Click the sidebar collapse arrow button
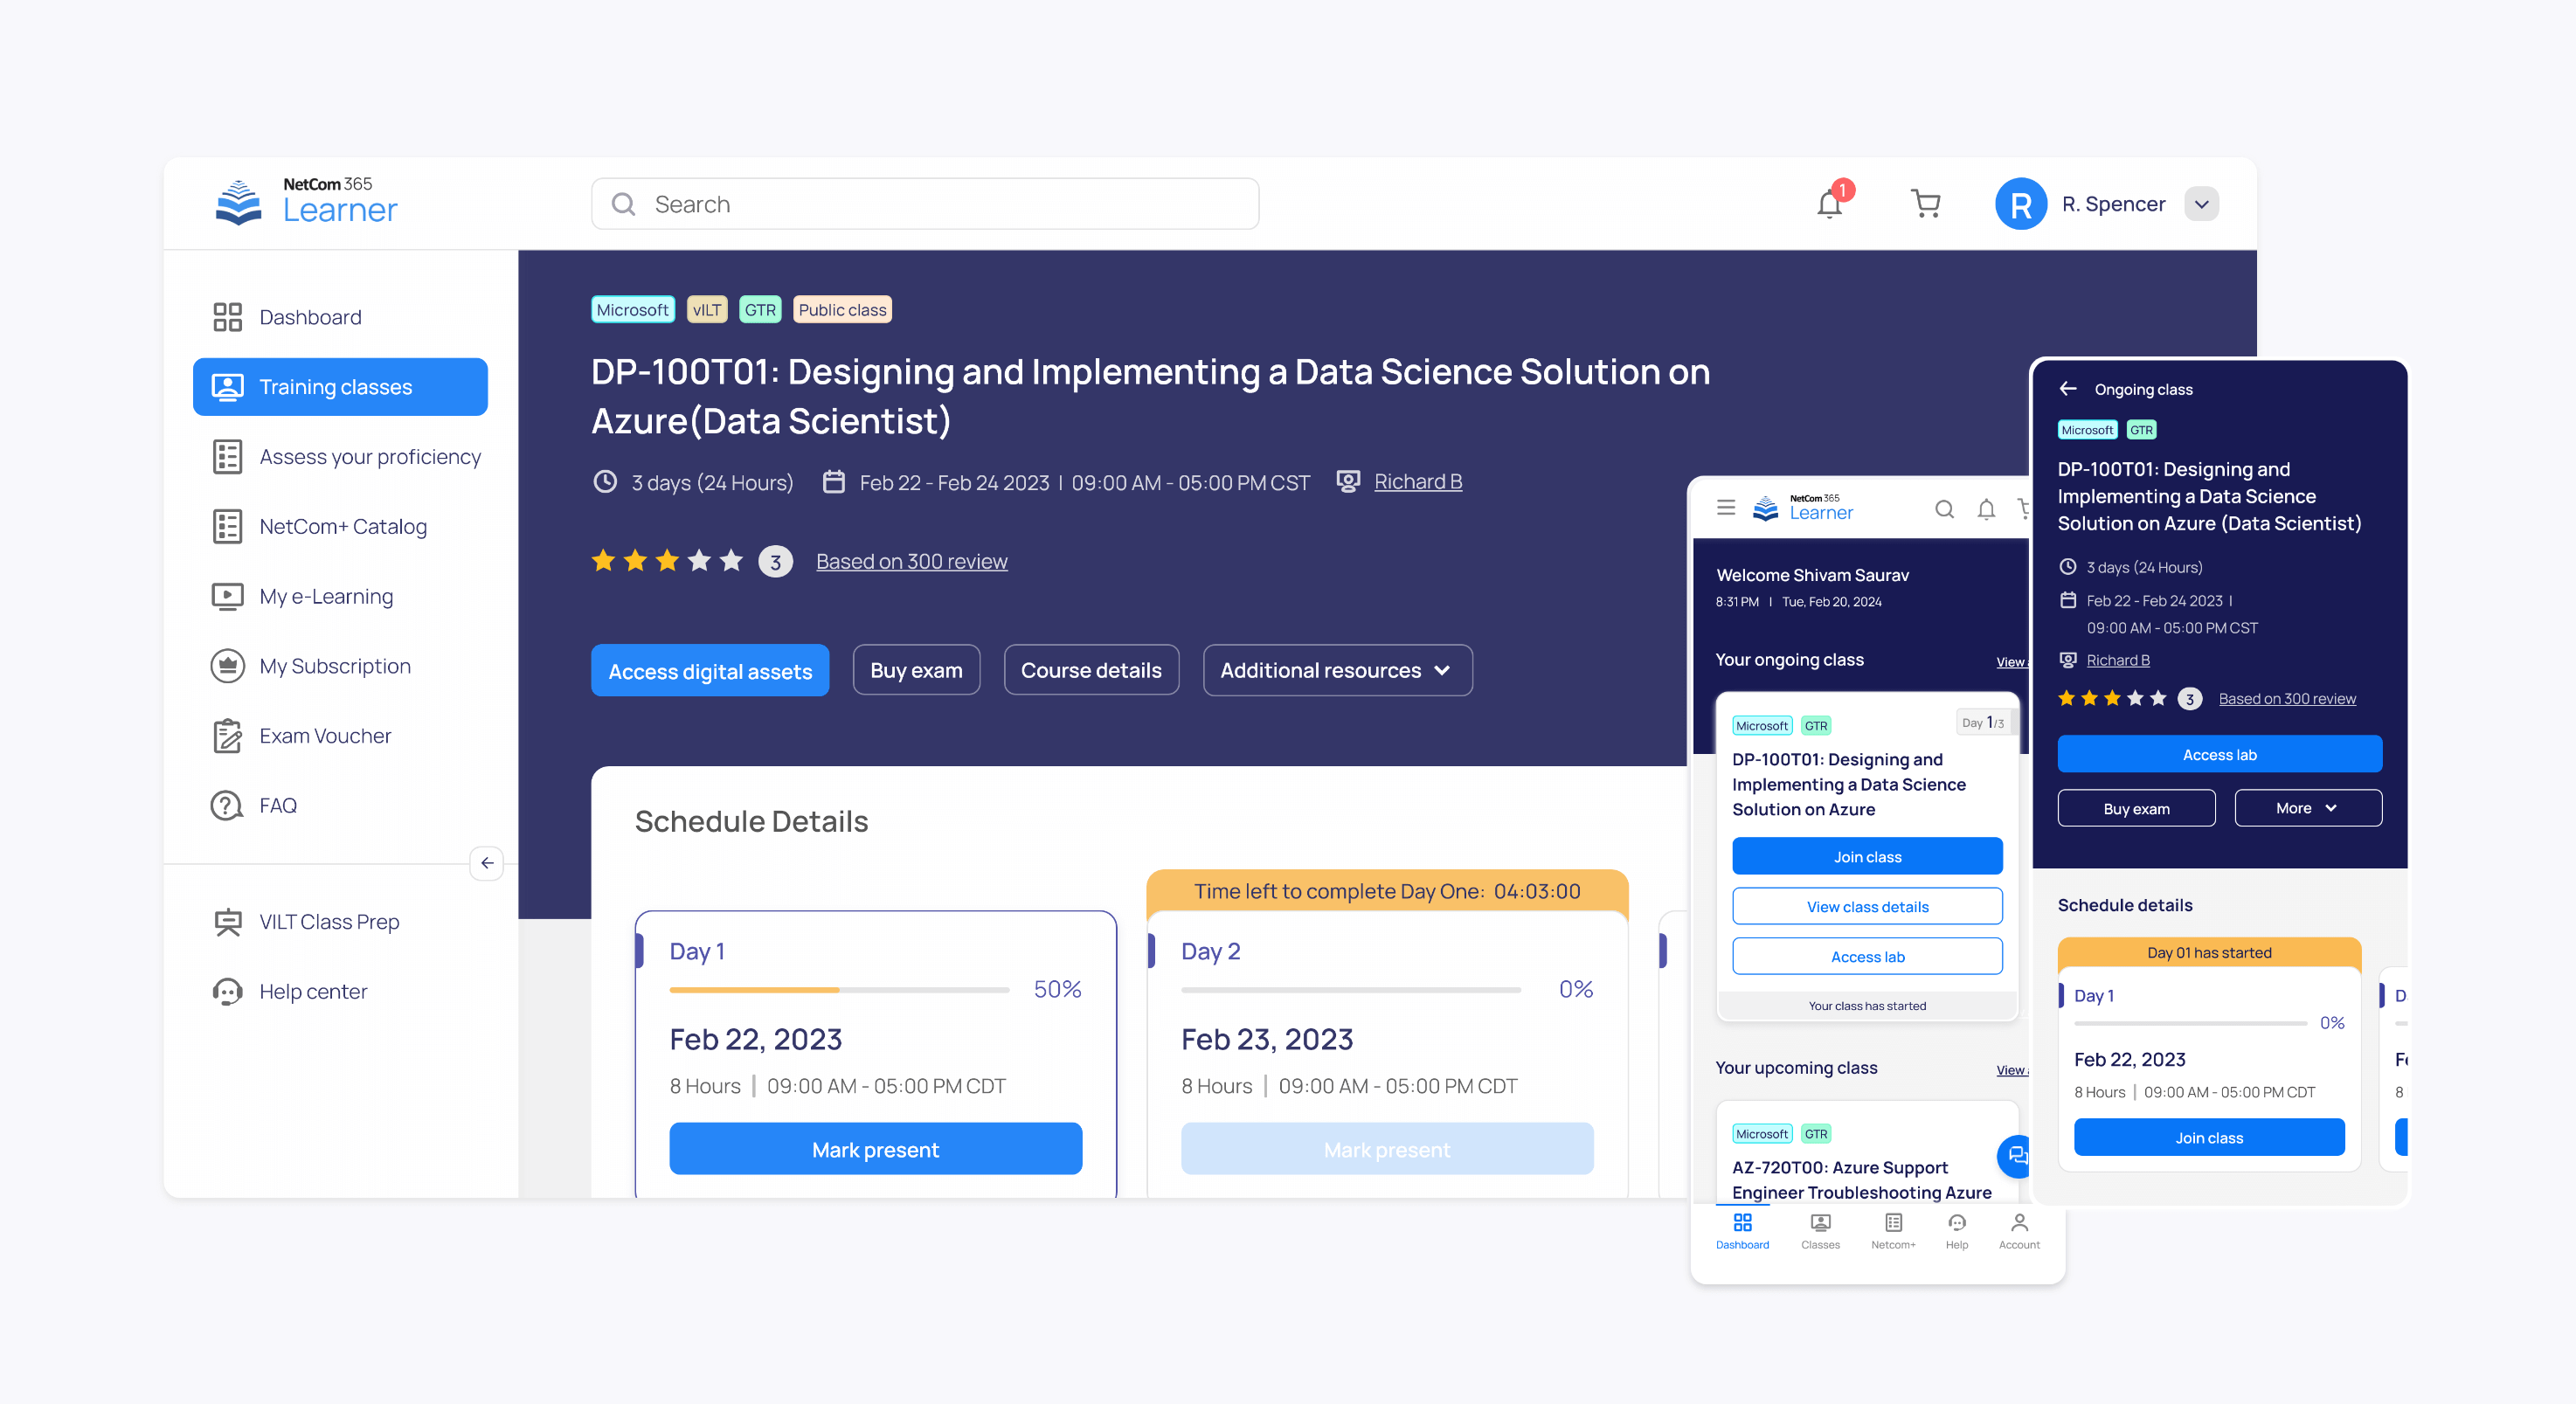Image resolution: width=2576 pixels, height=1404 pixels. pyautogui.click(x=487, y=863)
